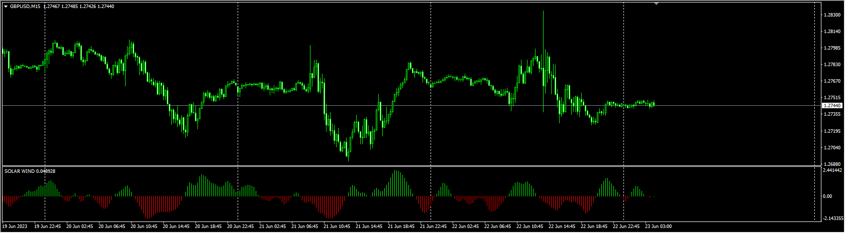The width and height of the screenshot is (845, 233).
Task: Click the 1.28300 price scale value
Action: pos(832,15)
